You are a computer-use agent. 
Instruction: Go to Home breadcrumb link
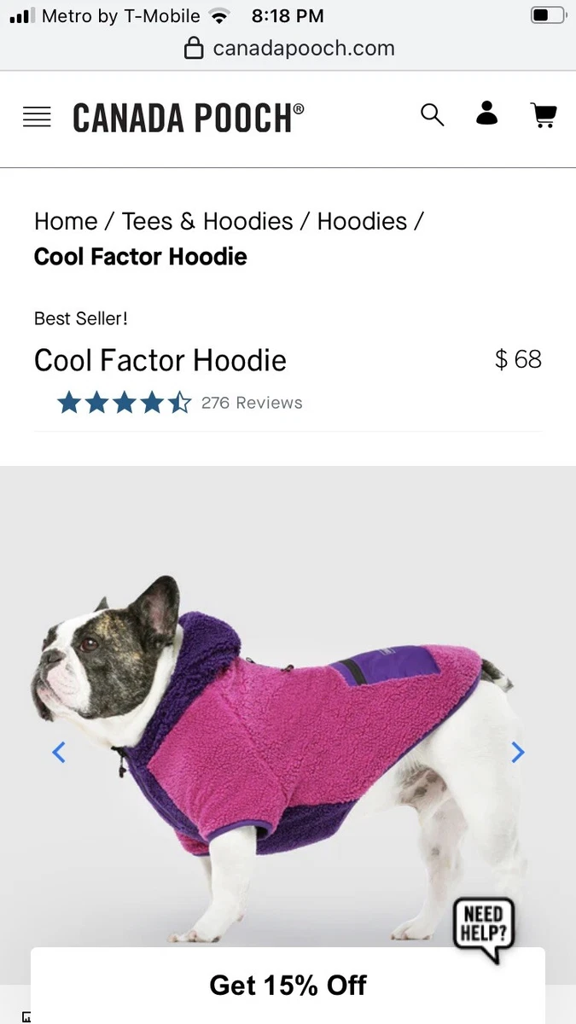(x=66, y=221)
